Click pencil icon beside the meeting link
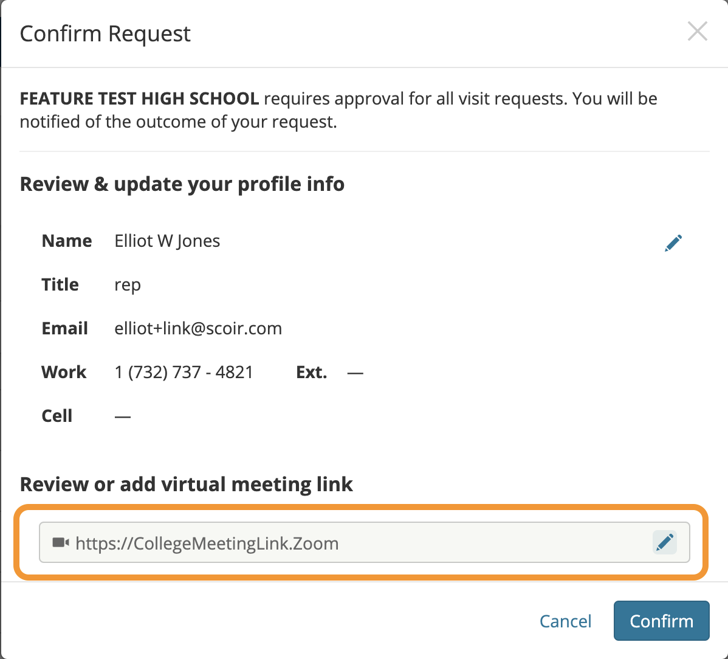Image resolution: width=728 pixels, height=659 pixels. coord(665,542)
